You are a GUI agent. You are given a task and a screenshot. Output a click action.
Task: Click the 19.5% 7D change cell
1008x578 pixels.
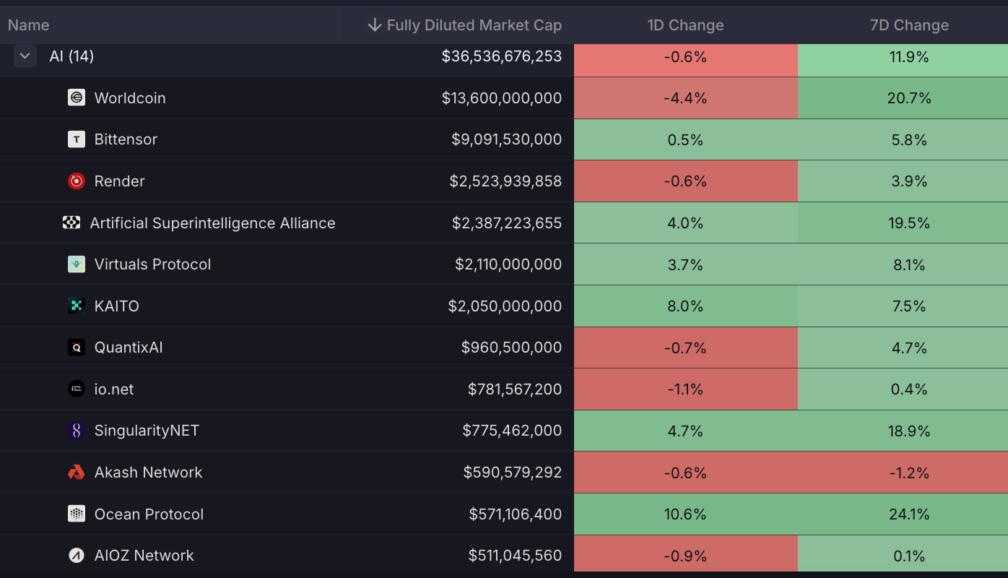pos(903,223)
